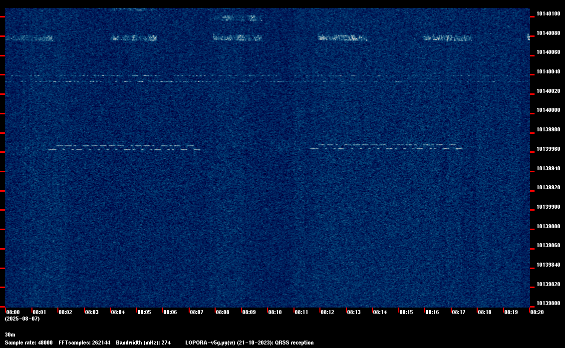Viewport: 565px width, 348px height.
Task: Click the 10140000 frequency label
Action: coord(549,110)
